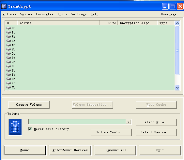Close the TrueCrypt window
The height and width of the screenshot is (160, 184).
click(180, 6)
